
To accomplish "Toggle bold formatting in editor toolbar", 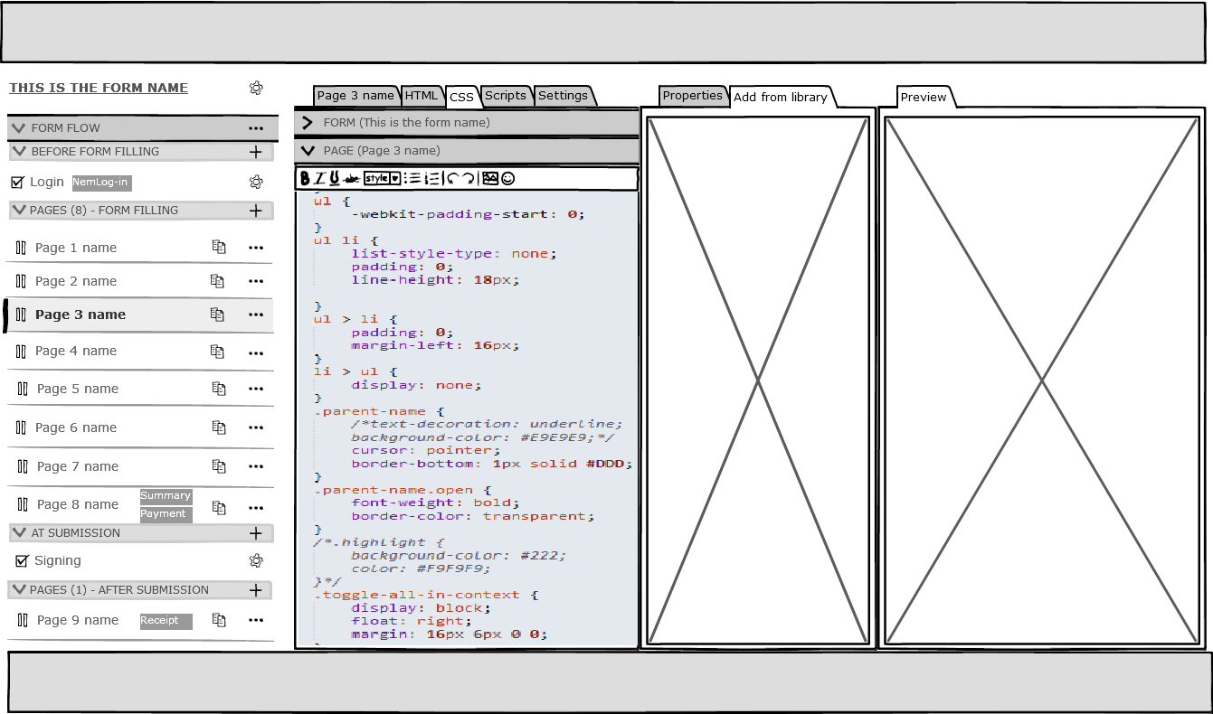I will point(305,179).
